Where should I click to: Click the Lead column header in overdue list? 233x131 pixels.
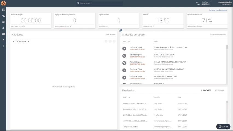pos(156,41)
